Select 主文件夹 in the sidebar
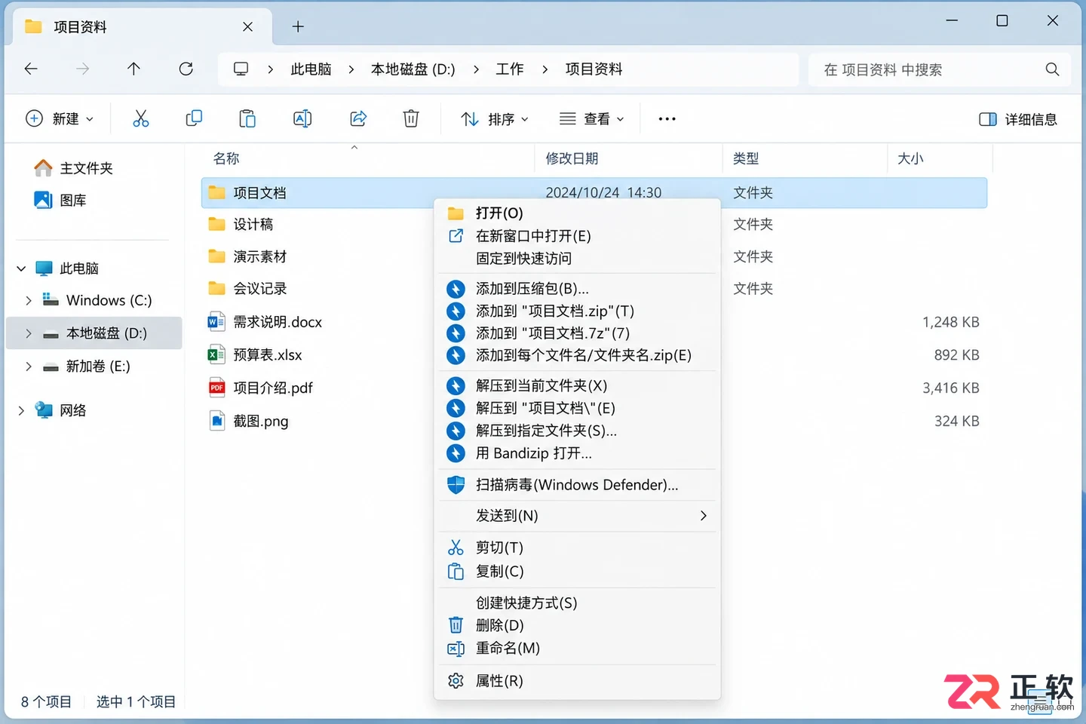The height and width of the screenshot is (724, 1086). (x=74, y=168)
